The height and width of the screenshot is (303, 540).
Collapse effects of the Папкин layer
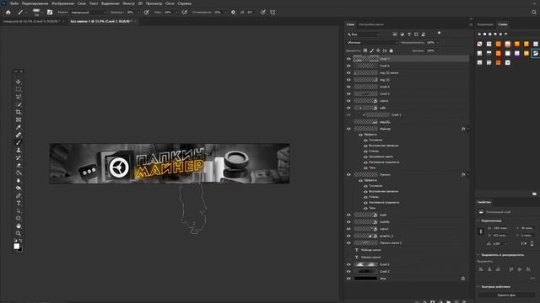click(x=467, y=174)
